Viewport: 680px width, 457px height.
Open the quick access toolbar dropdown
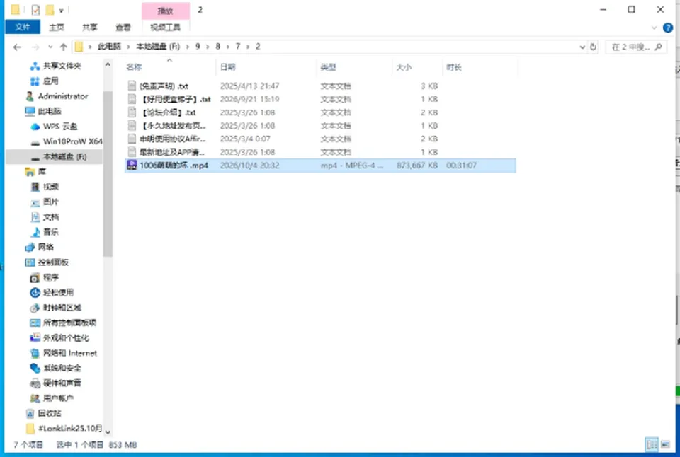click(61, 11)
